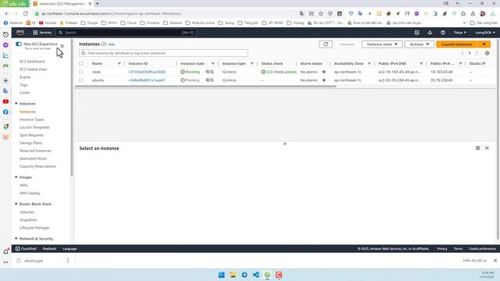Image resolution: width=500 pixels, height=281 pixels.
Task: Open Instance state dropdown
Action: tap(382, 44)
